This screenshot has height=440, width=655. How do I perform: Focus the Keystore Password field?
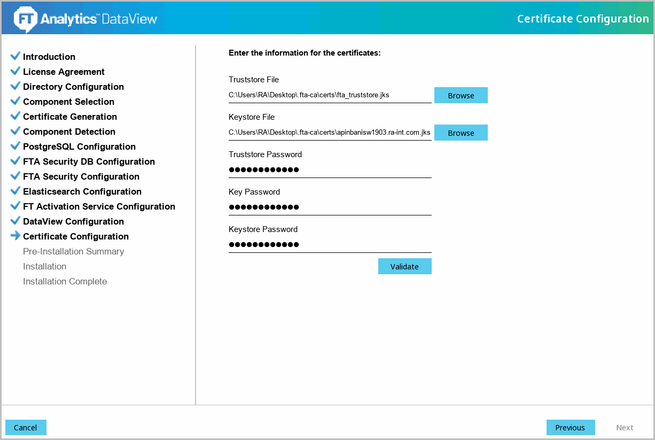330,245
